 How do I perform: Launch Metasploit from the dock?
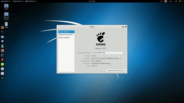[2, 41]
